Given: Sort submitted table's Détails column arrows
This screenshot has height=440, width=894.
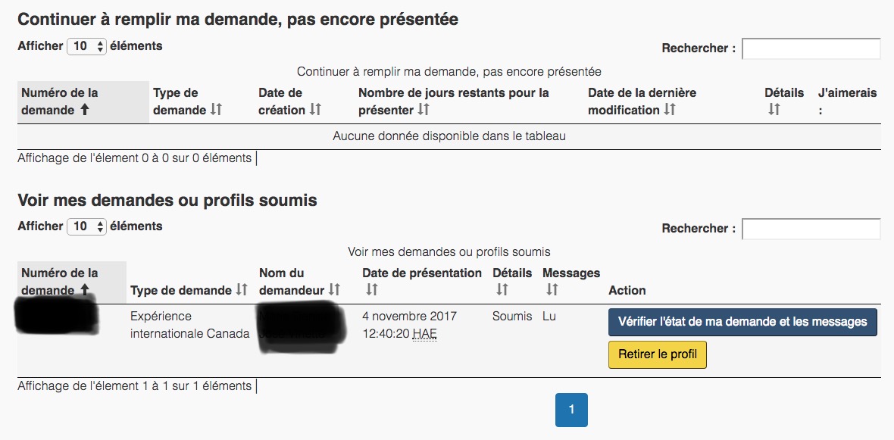Looking at the screenshot, I should click(502, 290).
